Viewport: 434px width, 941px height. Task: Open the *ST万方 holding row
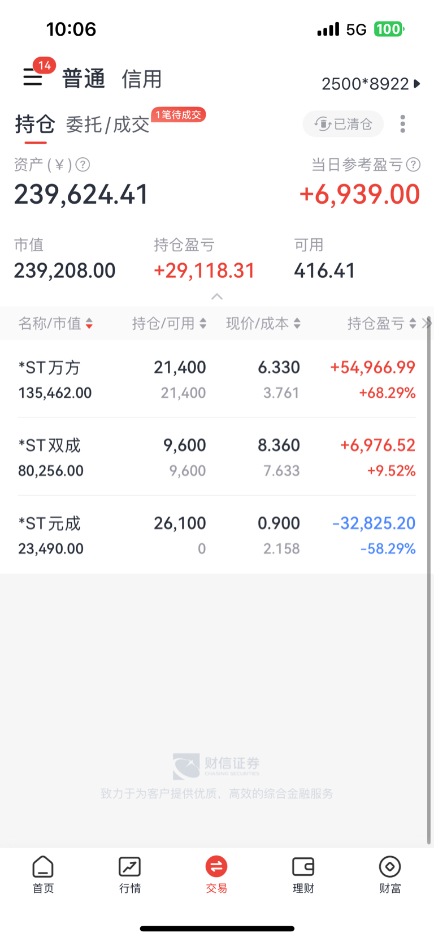[x=217, y=379]
